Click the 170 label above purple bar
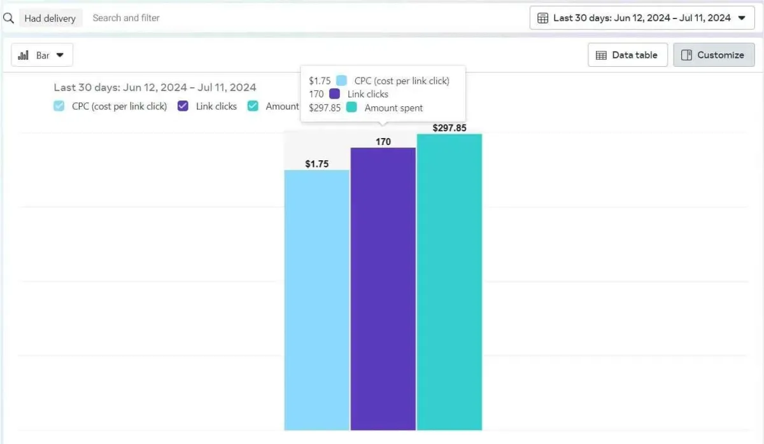Viewport: 764px width, 444px height. click(x=383, y=142)
